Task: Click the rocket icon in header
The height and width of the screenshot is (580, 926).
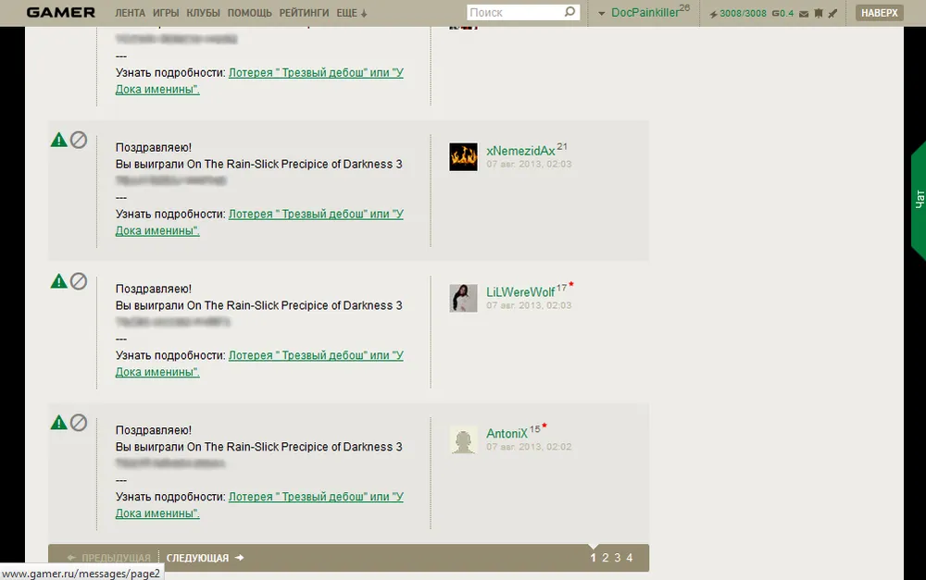Action: click(x=832, y=13)
